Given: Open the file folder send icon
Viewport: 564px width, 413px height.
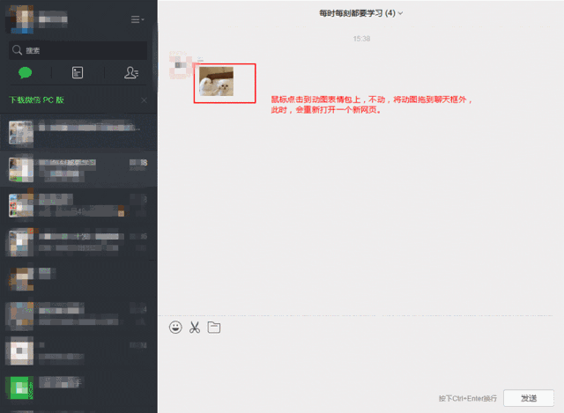Looking at the screenshot, I should [x=214, y=327].
